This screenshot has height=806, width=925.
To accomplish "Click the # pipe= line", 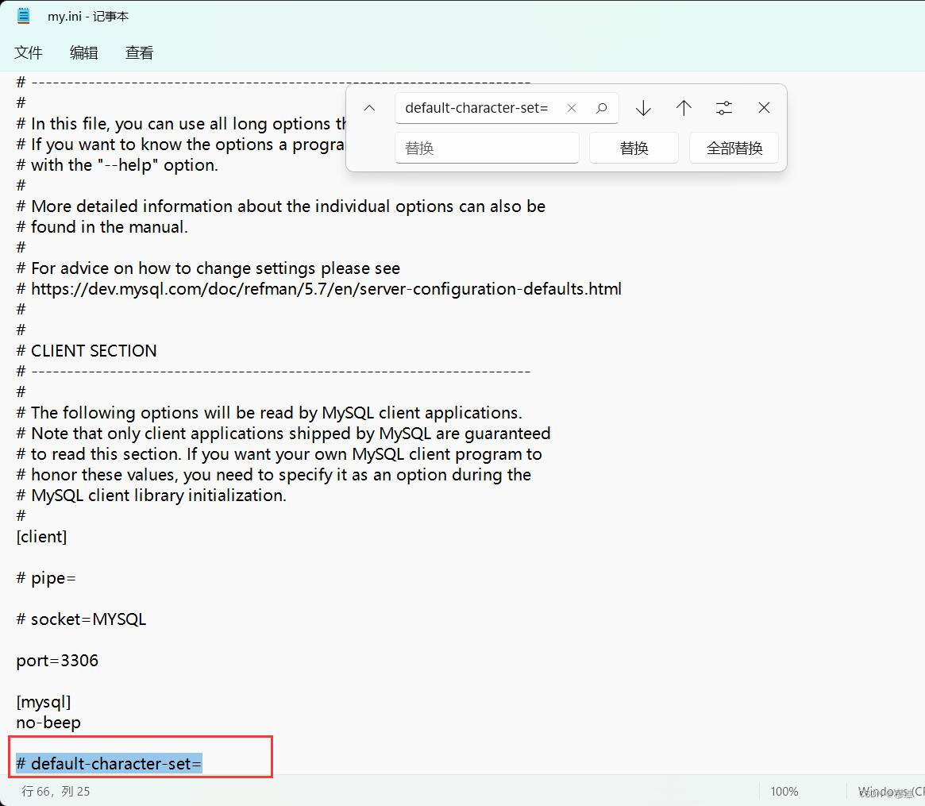I will click(x=46, y=577).
